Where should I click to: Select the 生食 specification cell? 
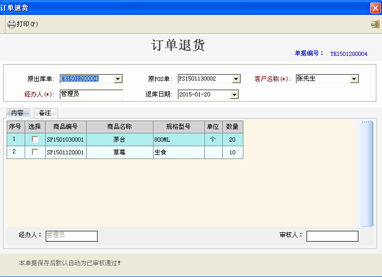tap(179, 152)
